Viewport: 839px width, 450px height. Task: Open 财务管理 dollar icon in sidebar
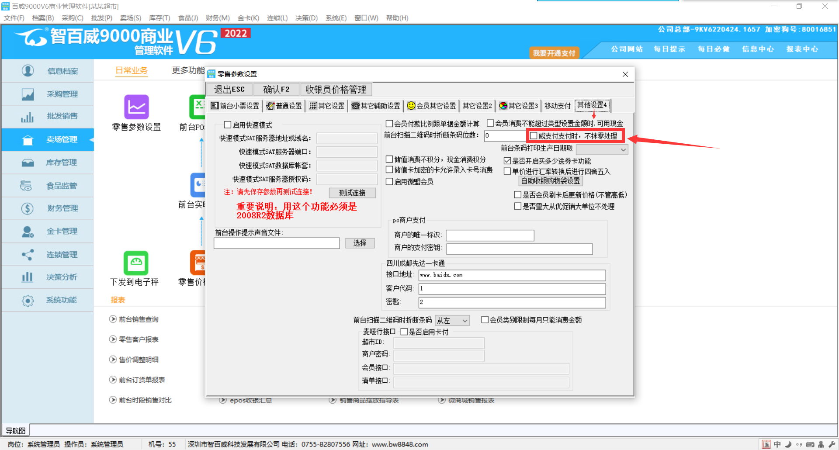click(28, 208)
